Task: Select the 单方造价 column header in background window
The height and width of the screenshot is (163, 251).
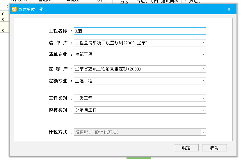Action: (193, 1)
